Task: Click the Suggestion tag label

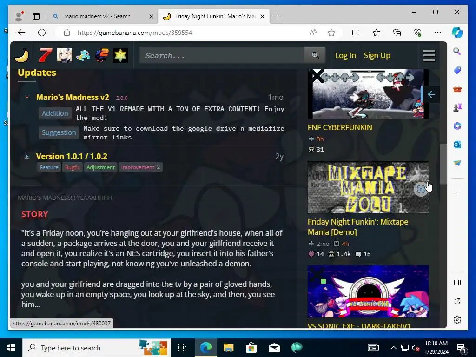Action: pos(59,132)
